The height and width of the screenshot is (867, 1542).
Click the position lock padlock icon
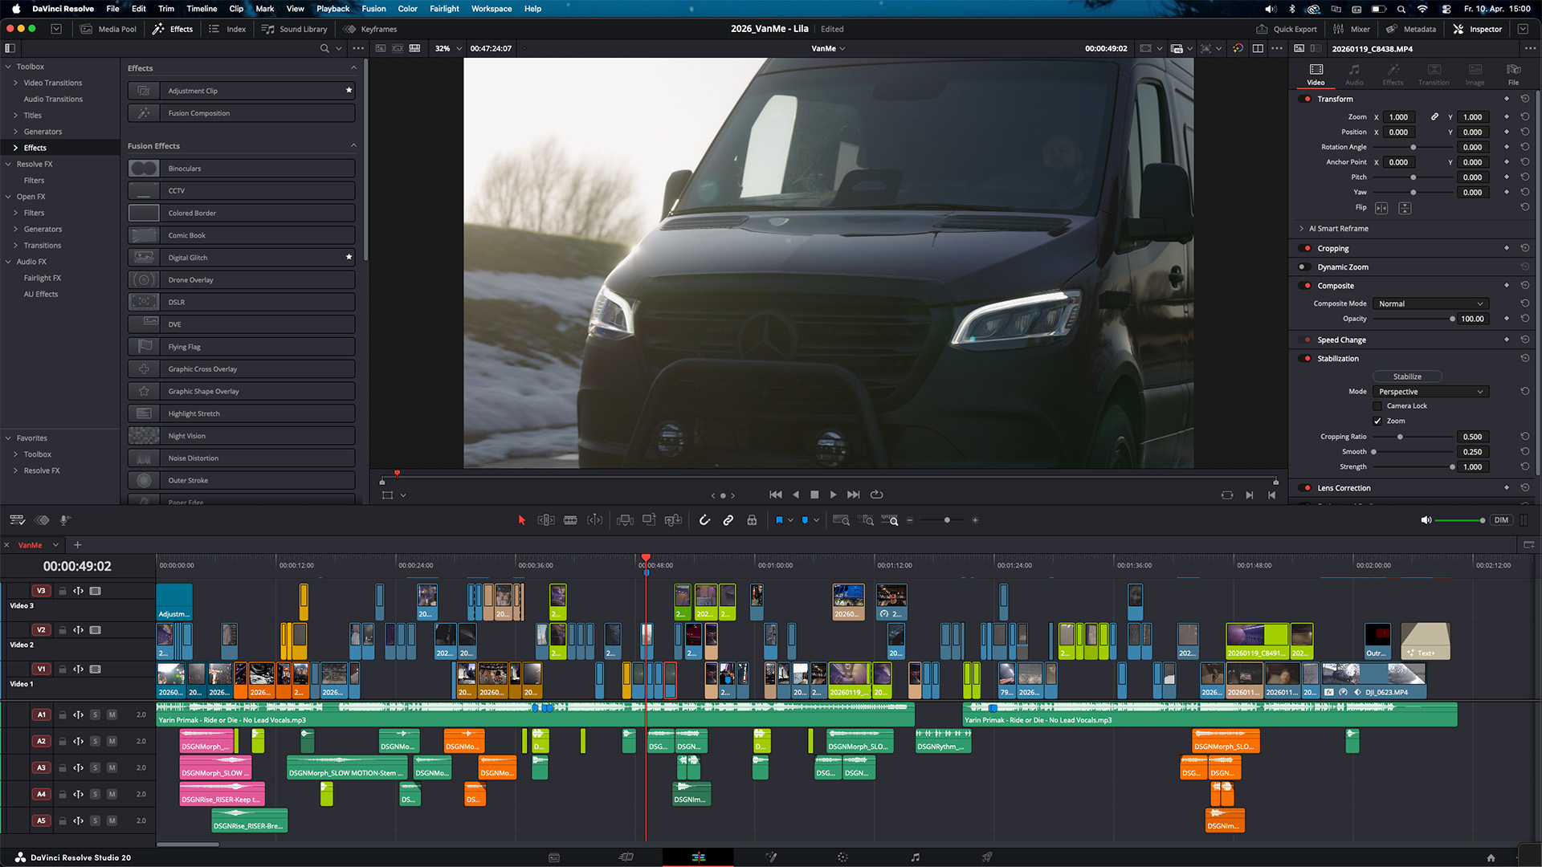(x=752, y=520)
